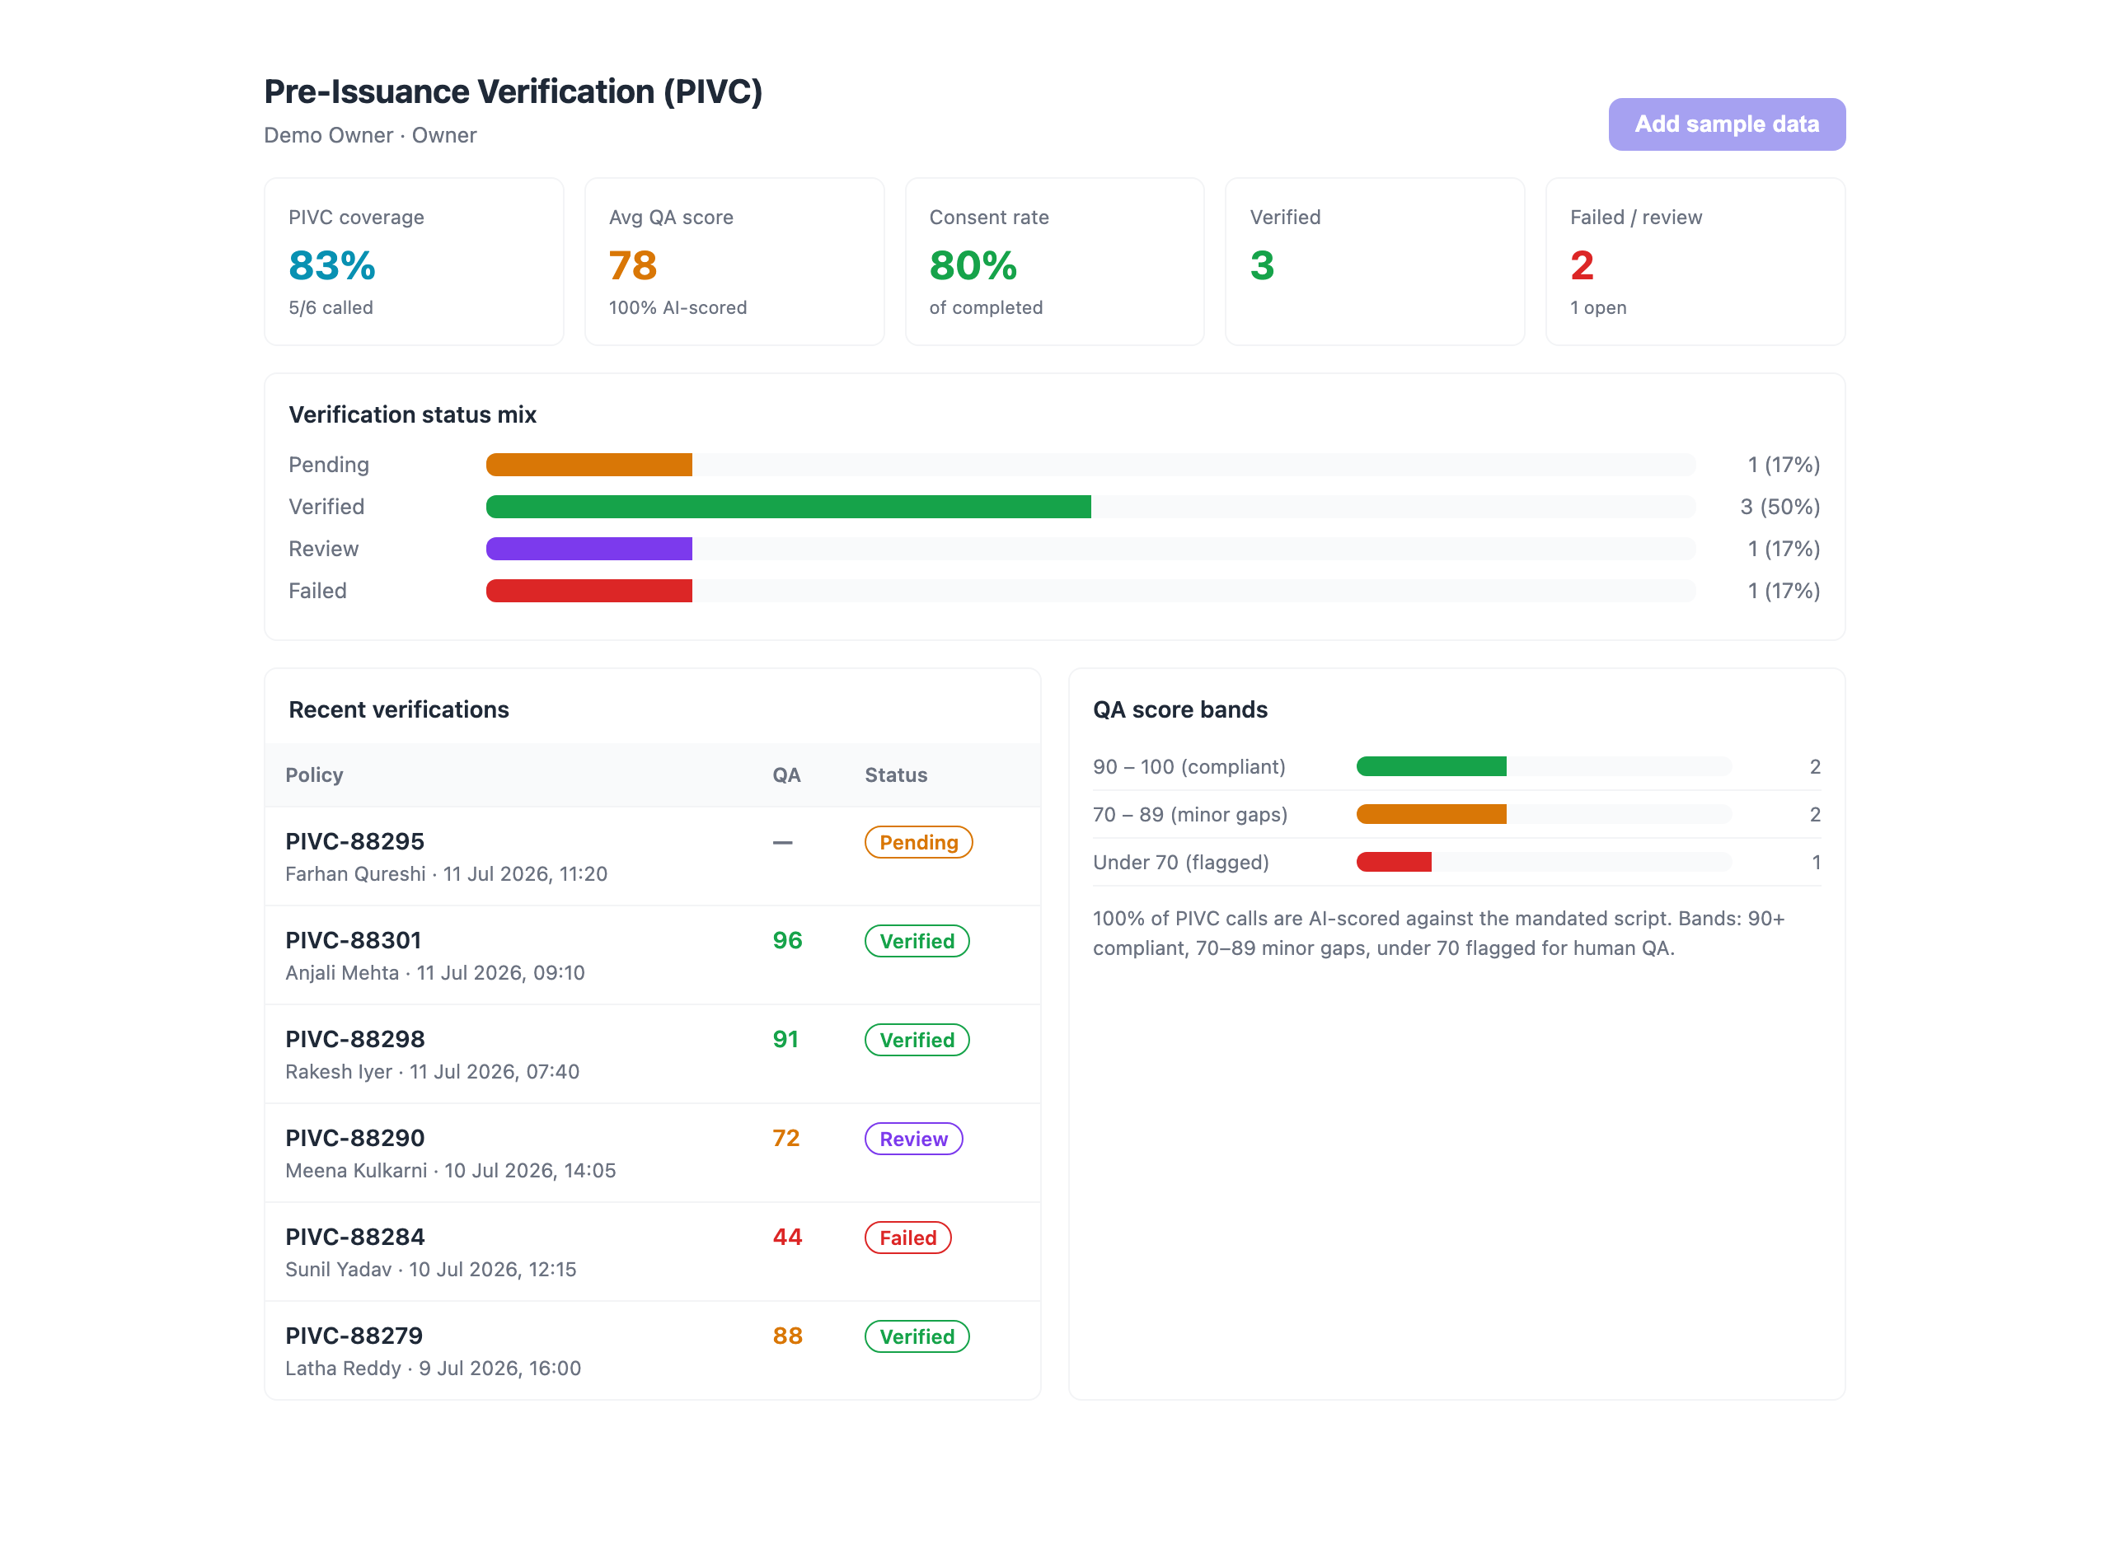Click the purple Review status bar
2110x1549 pixels.
pyautogui.click(x=589, y=549)
